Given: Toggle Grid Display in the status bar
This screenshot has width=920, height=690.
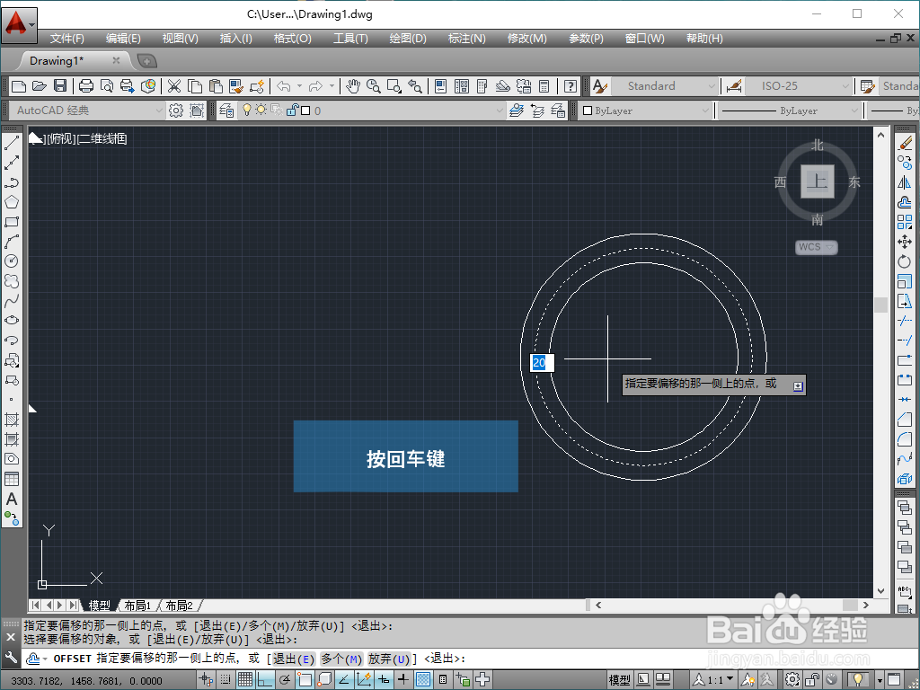Looking at the screenshot, I should point(243,678).
